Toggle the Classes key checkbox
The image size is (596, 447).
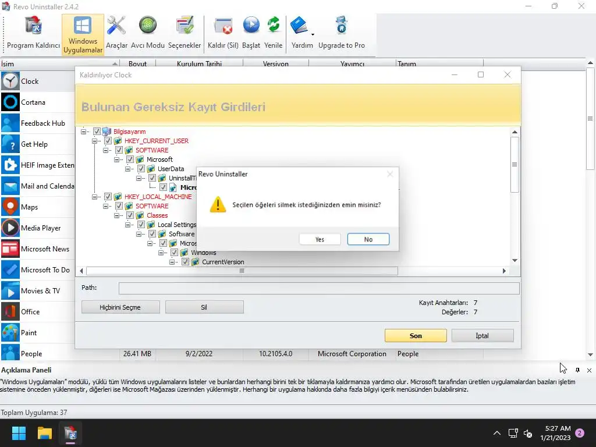click(130, 215)
